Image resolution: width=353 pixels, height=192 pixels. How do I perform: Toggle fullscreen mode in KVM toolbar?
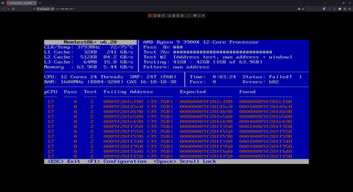(x=199, y=16)
